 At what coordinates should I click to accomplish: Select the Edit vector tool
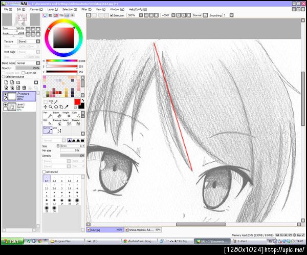click(48, 122)
